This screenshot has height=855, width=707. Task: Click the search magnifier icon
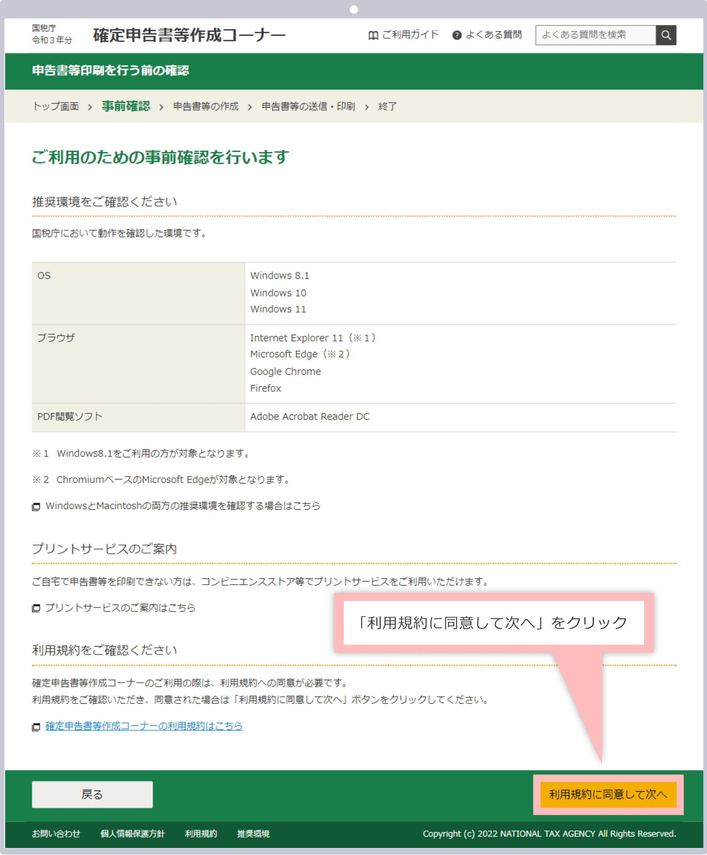click(665, 35)
